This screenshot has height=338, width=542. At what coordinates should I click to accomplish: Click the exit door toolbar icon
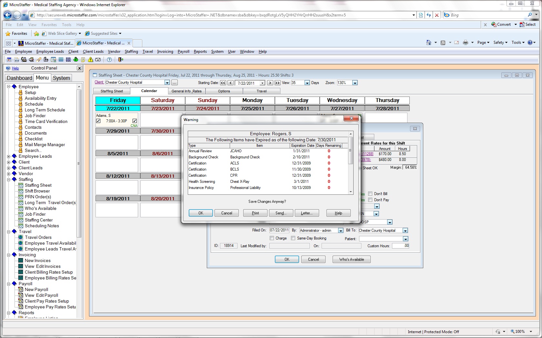pyautogui.click(x=121, y=60)
